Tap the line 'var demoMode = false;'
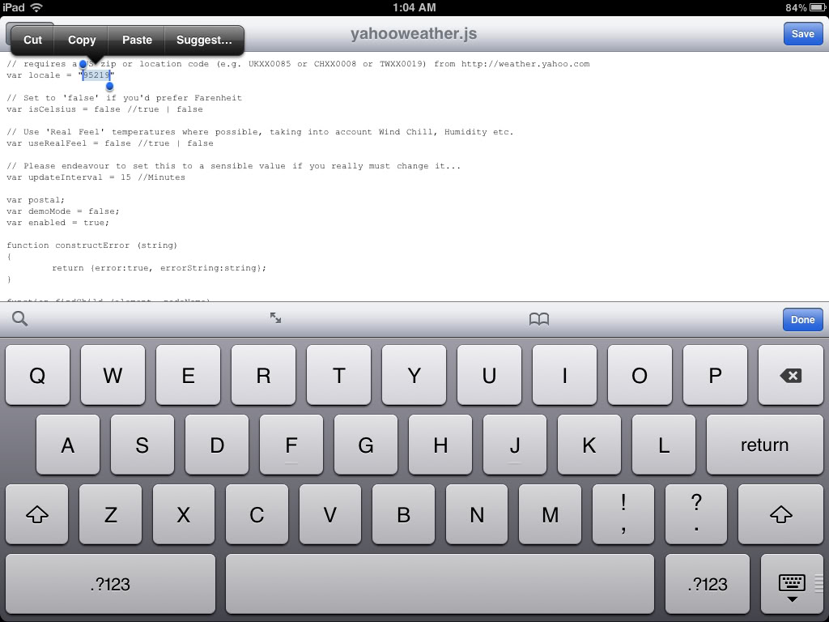The width and height of the screenshot is (829, 622). [x=63, y=211]
